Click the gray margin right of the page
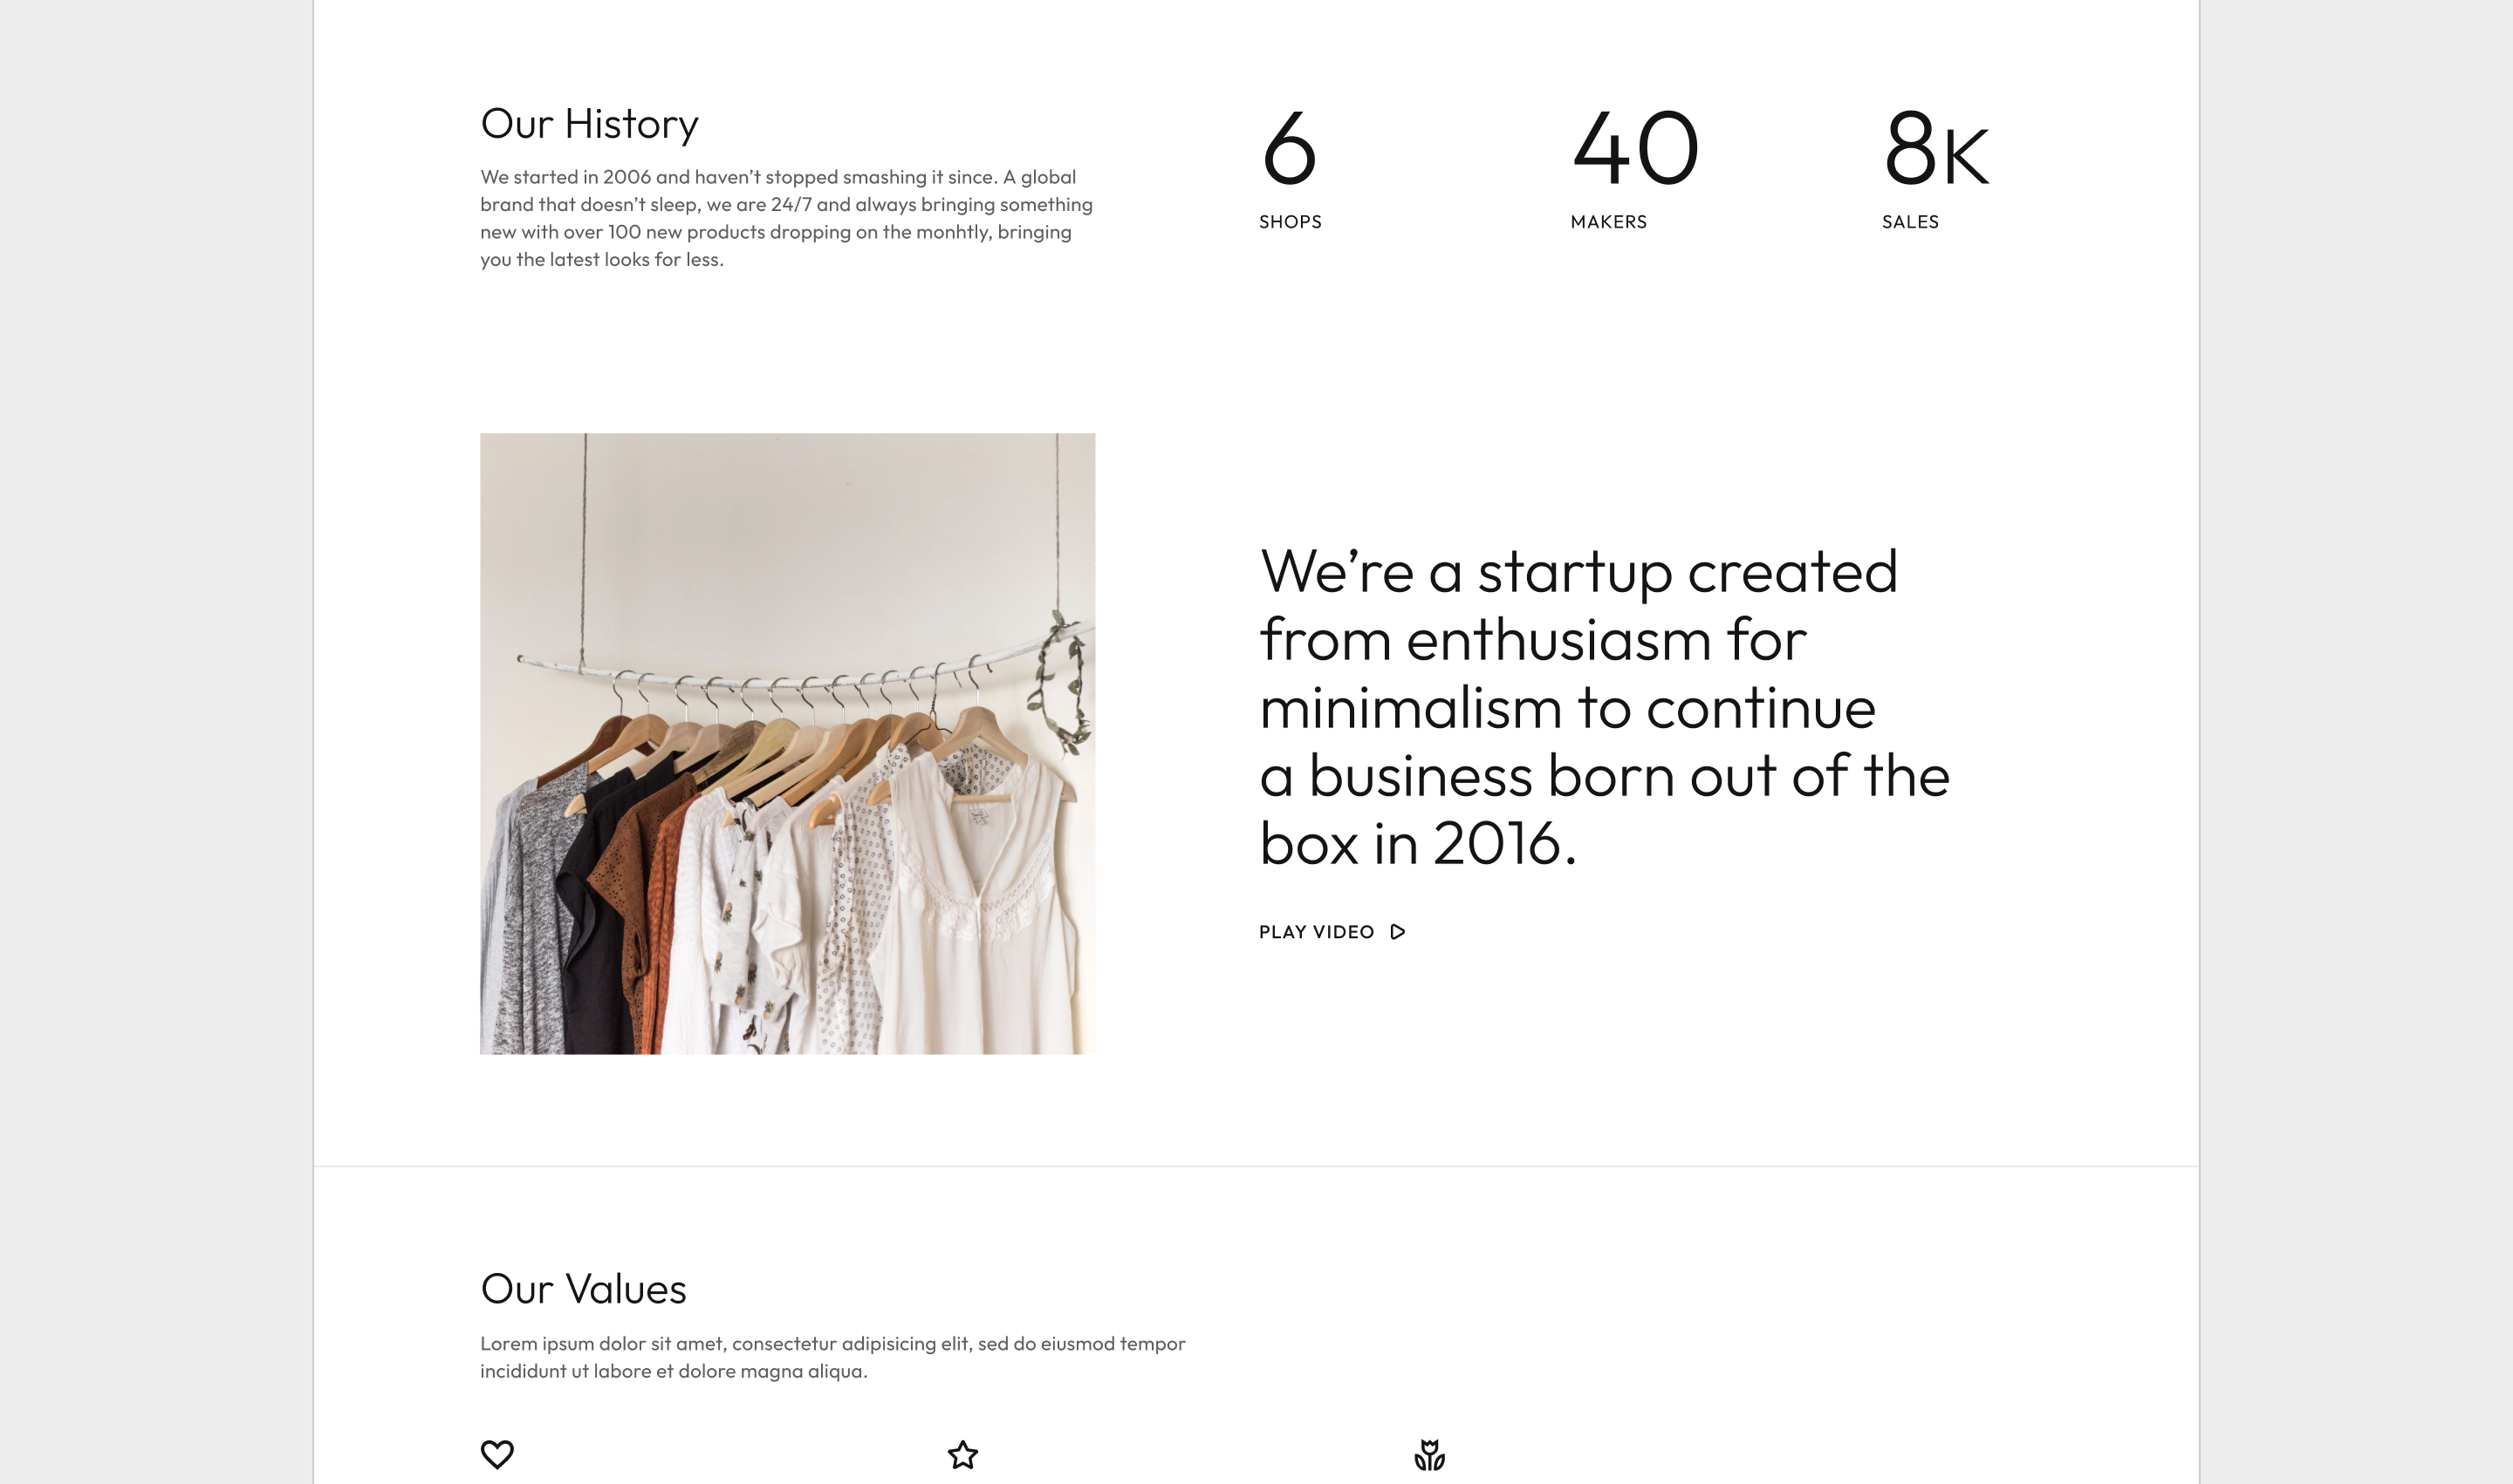The image size is (2513, 1484). [2356, 742]
